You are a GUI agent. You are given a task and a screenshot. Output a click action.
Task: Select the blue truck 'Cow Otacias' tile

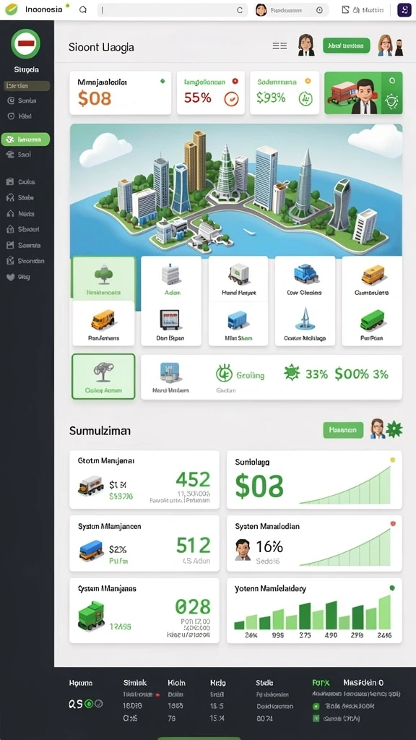pos(305,278)
